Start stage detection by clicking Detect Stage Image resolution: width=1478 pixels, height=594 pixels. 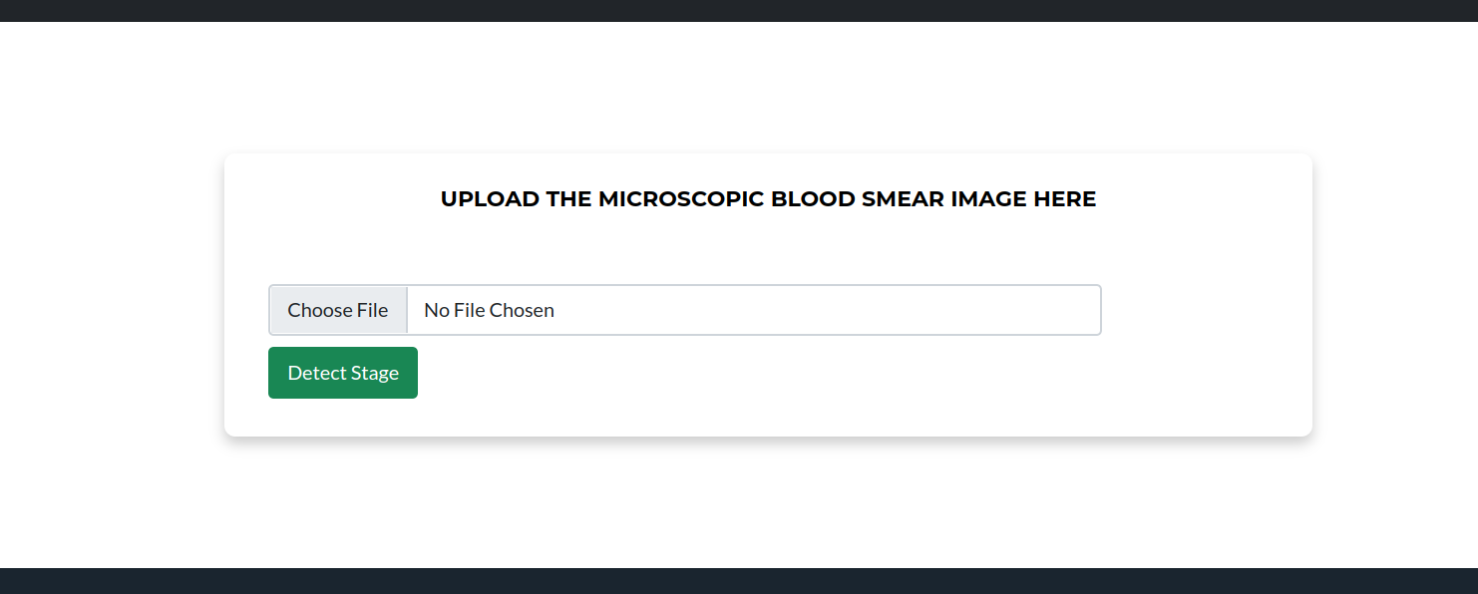tap(342, 372)
